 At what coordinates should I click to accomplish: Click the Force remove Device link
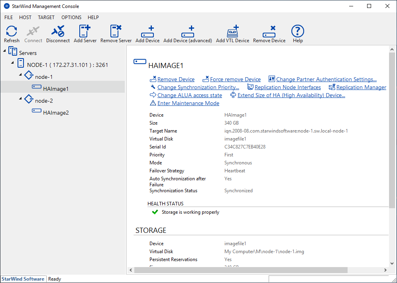coord(236,80)
